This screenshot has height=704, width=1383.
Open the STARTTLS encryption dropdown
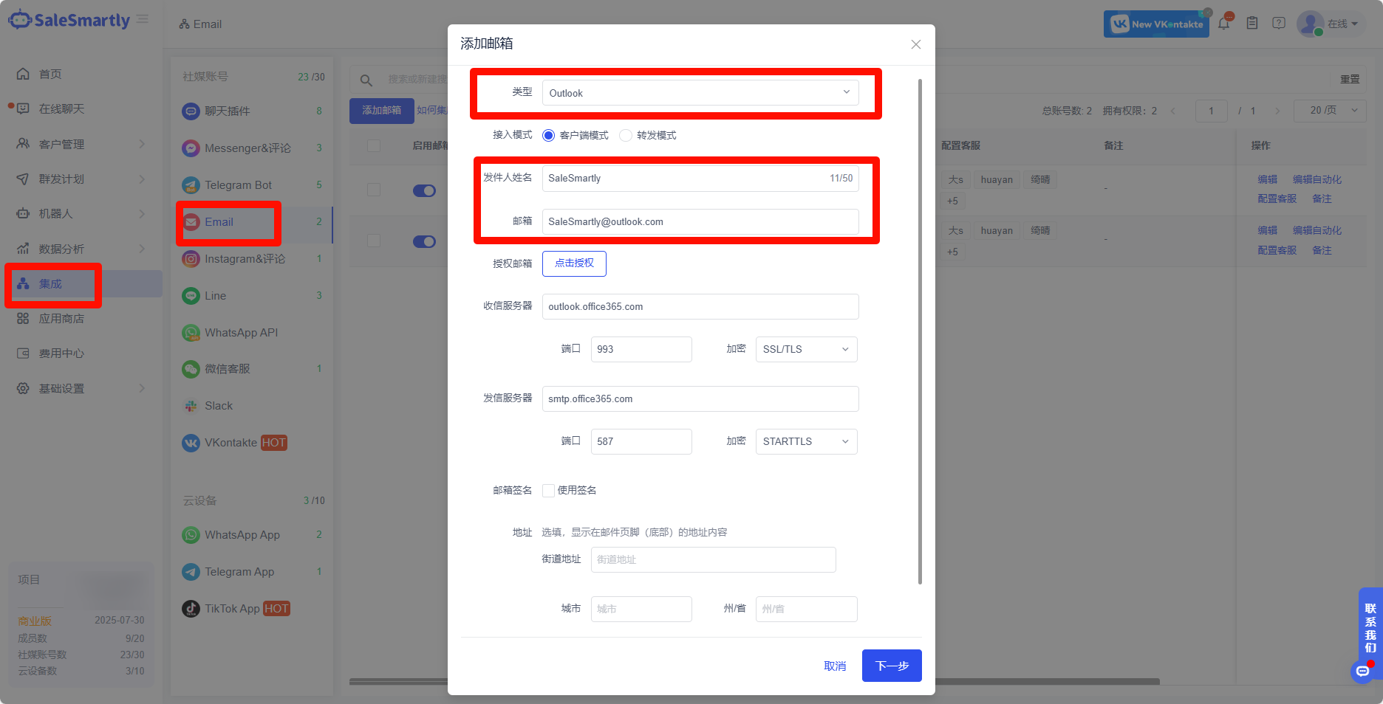coord(805,441)
